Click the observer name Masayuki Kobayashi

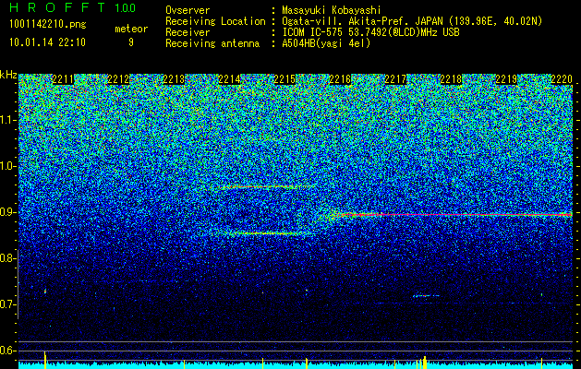[332, 10]
